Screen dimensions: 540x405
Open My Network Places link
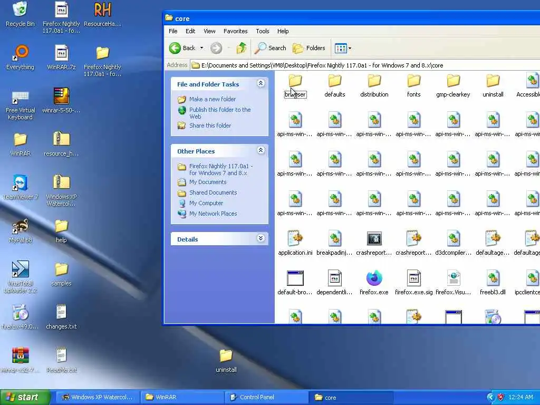coord(213,214)
